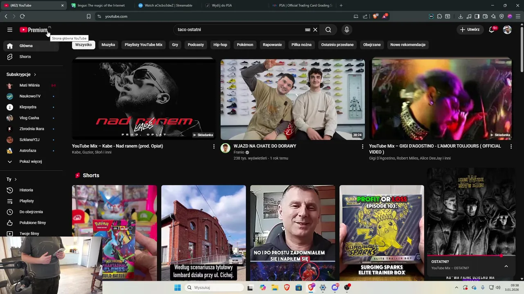Viewport: 524px width, 294px height.
Task: Select the Piłka nożna filter chip
Action: pyautogui.click(x=301, y=45)
